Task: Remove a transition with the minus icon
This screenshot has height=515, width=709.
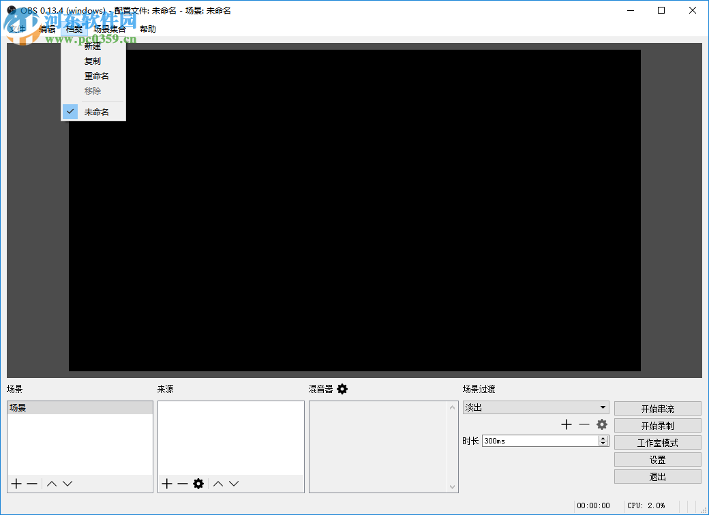Action: pyautogui.click(x=584, y=424)
